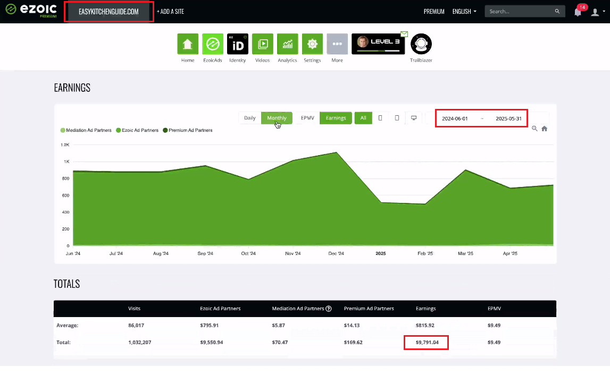Click average mediation value $5.87
The image size is (610, 384).
278,326
